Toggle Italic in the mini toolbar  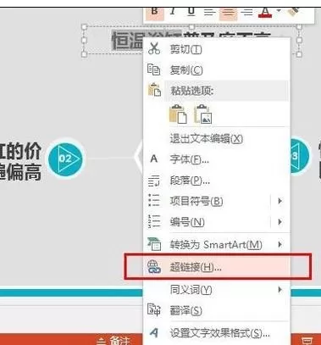173,12
